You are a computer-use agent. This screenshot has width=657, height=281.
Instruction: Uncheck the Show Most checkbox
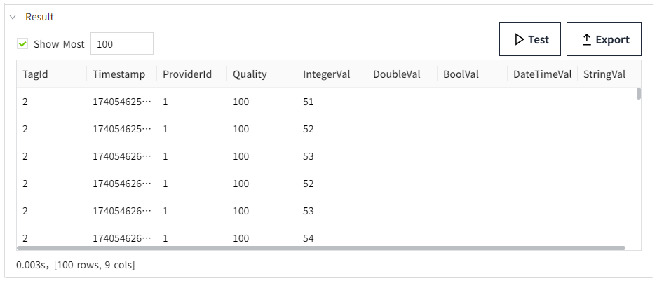point(23,44)
